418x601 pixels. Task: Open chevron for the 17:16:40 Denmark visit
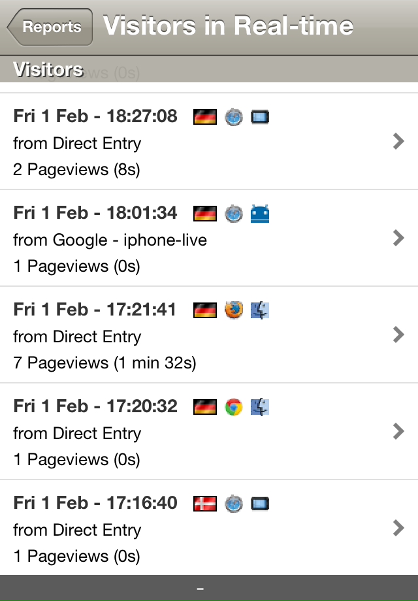pos(399,528)
